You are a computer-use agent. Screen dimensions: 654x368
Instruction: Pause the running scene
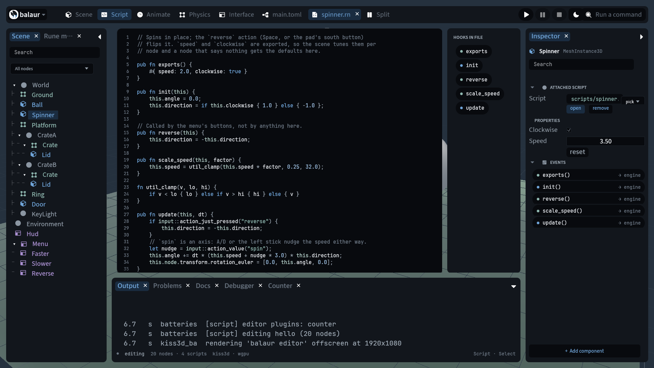pyautogui.click(x=543, y=15)
